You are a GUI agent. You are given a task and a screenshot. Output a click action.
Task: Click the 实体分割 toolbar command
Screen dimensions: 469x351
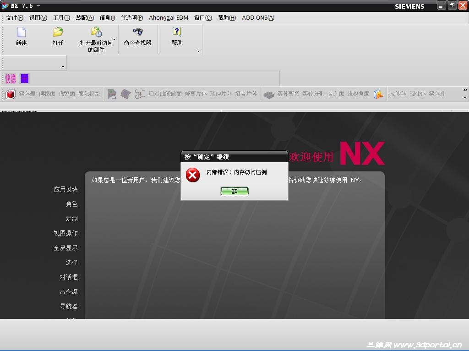pyautogui.click(x=313, y=94)
